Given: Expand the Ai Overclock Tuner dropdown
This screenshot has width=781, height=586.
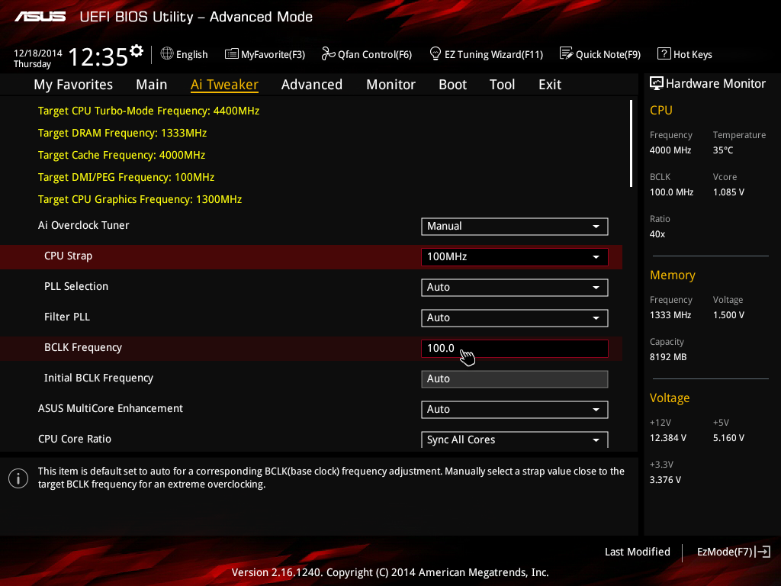Looking at the screenshot, I should (515, 226).
